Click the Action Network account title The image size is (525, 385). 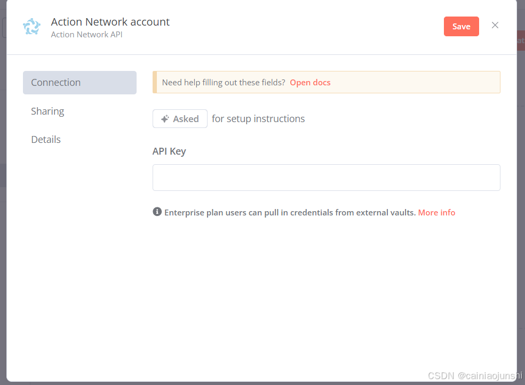point(110,22)
